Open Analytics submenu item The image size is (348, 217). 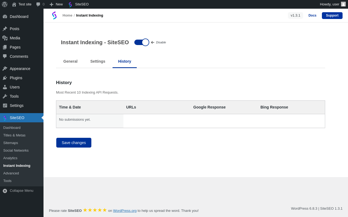22,158
